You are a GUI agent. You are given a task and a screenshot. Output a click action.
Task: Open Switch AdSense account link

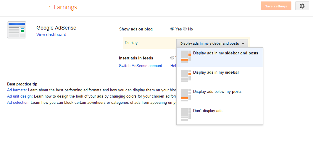[141, 66]
